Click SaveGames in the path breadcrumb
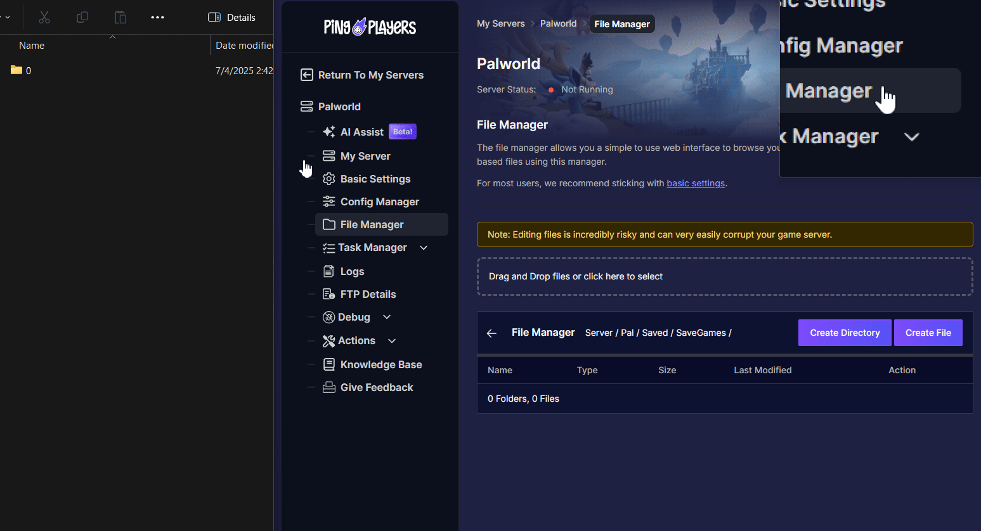The image size is (981, 531). 701,333
